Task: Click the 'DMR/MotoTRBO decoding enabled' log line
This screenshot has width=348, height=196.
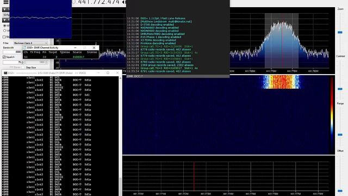Action: (x=163, y=34)
